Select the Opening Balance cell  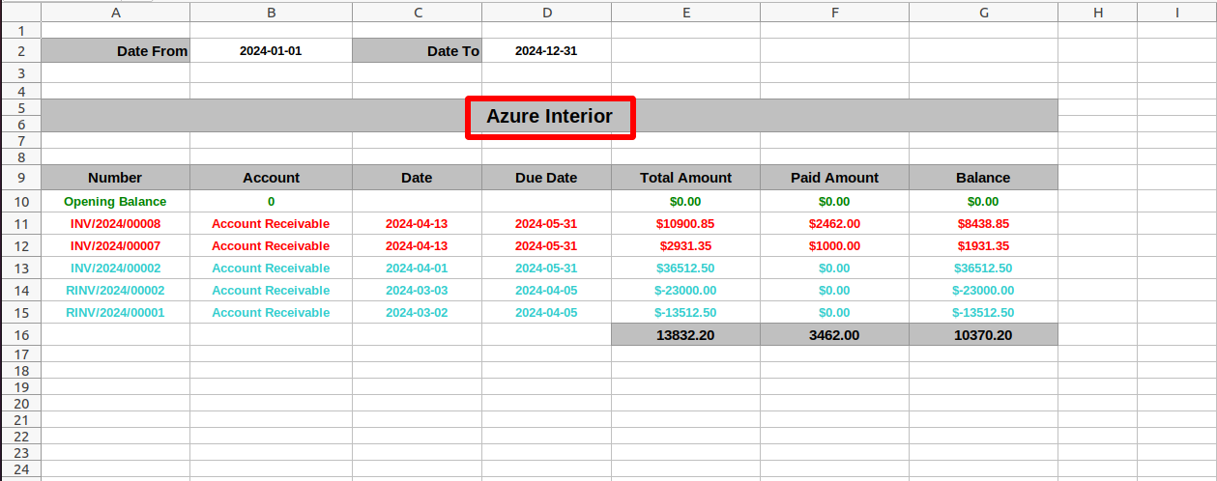(115, 201)
